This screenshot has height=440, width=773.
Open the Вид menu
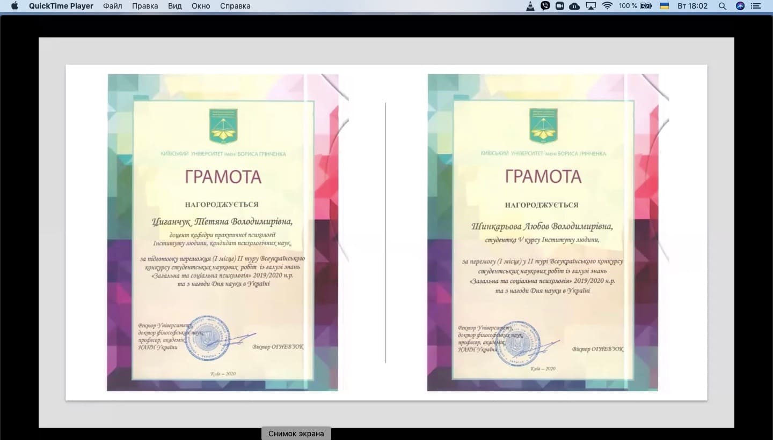click(174, 6)
